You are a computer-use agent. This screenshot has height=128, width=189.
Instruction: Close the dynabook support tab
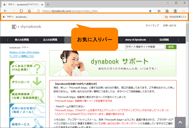pyautogui.click(x=42, y=5)
